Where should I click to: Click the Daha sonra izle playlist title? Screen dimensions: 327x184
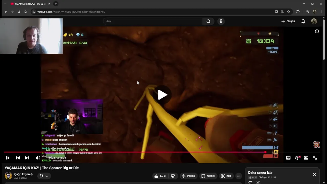tap(260, 173)
